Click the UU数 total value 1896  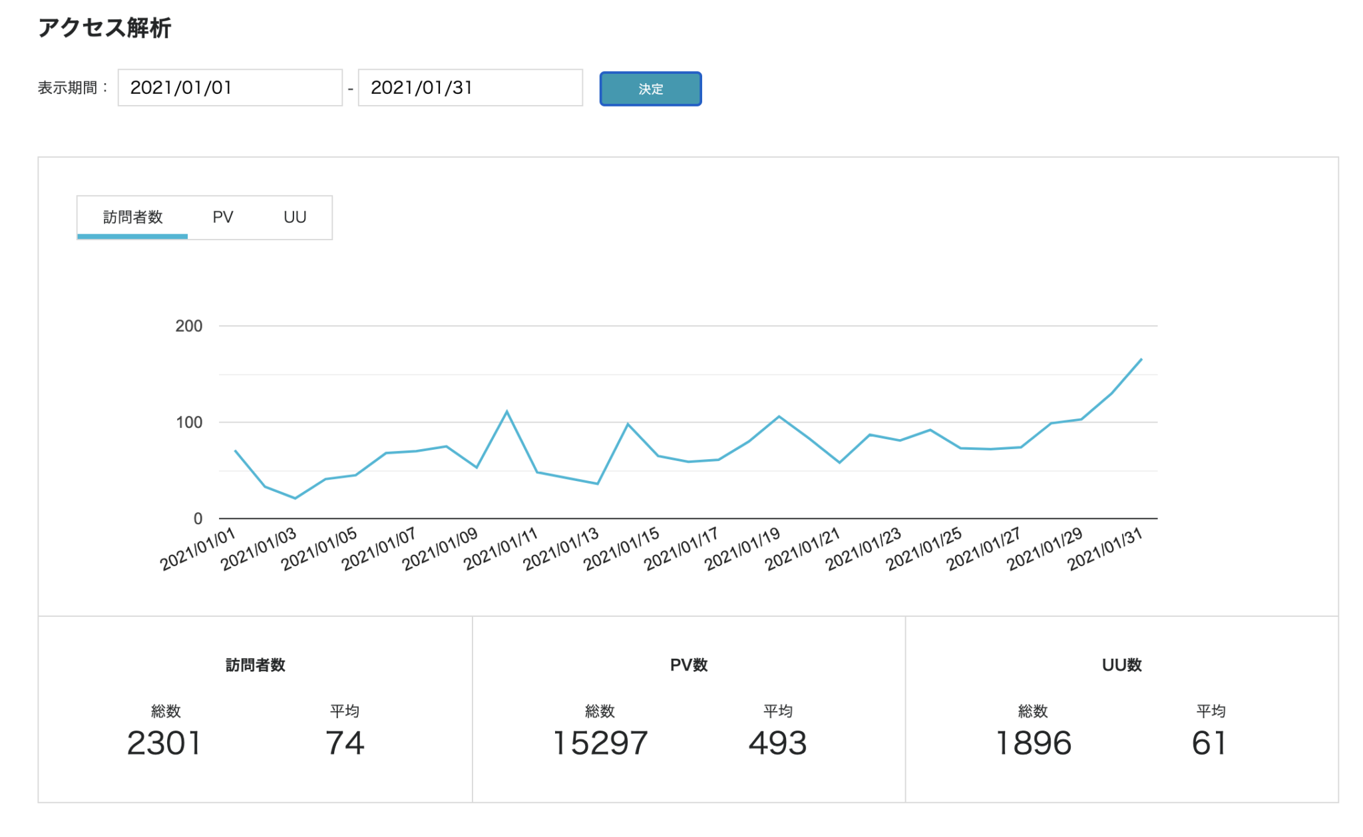pyautogui.click(x=1033, y=743)
